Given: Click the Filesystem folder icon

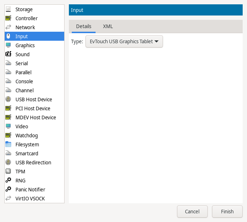Looking at the screenshot, I should (8, 145).
